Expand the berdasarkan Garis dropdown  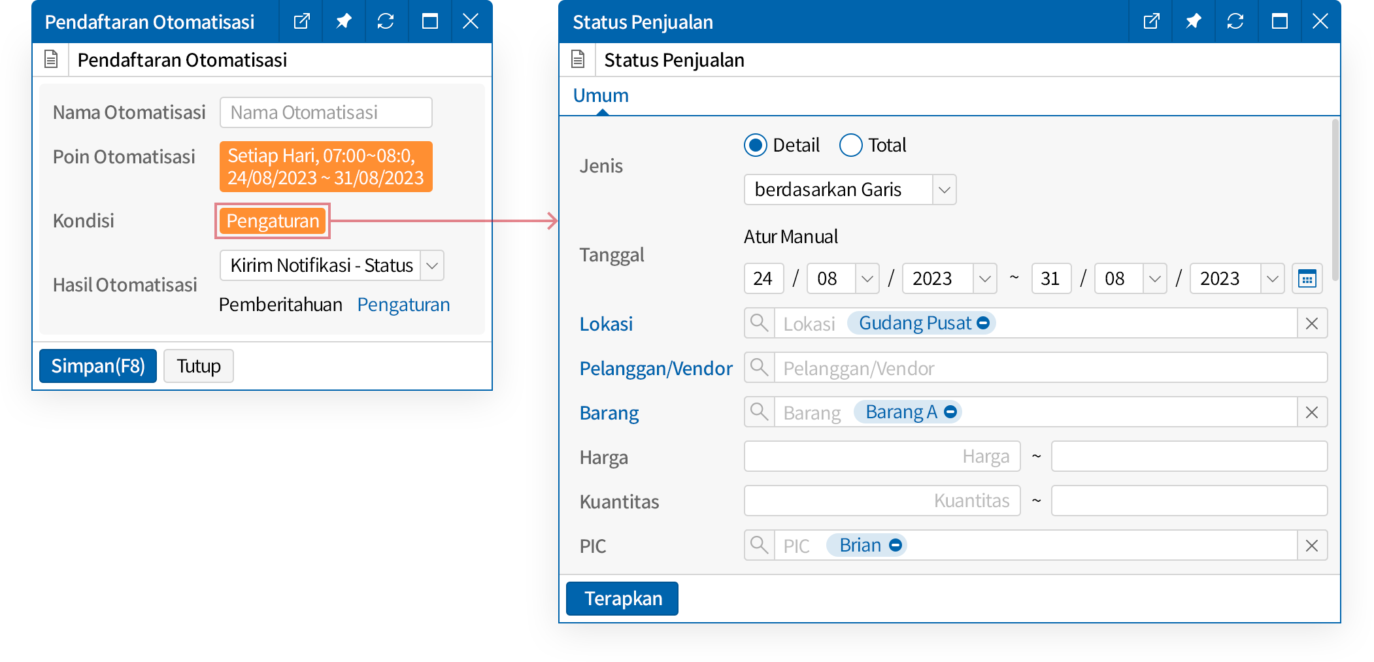[944, 190]
